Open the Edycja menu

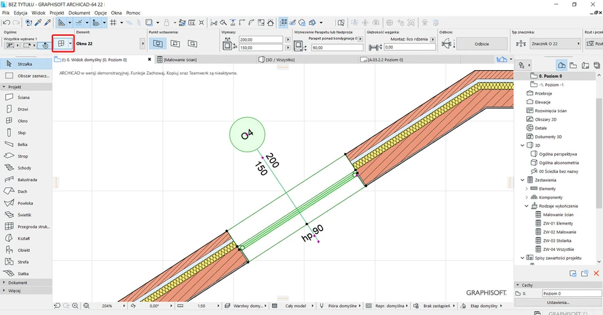20,12
